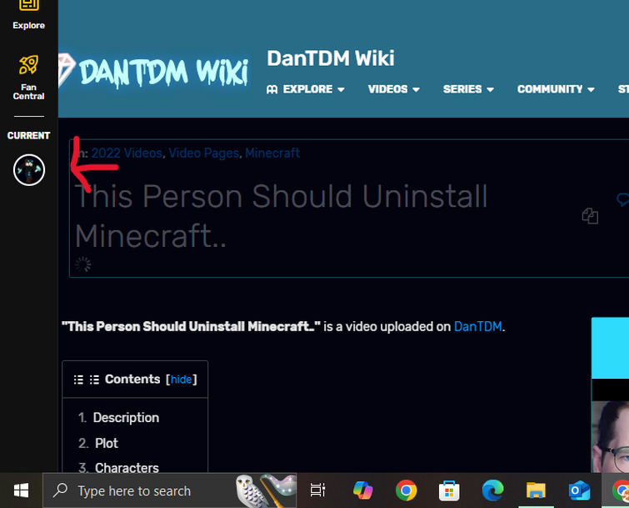The image size is (629, 508).
Task: Click the search magnifier icon in taskbar
Action: (61, 490)
